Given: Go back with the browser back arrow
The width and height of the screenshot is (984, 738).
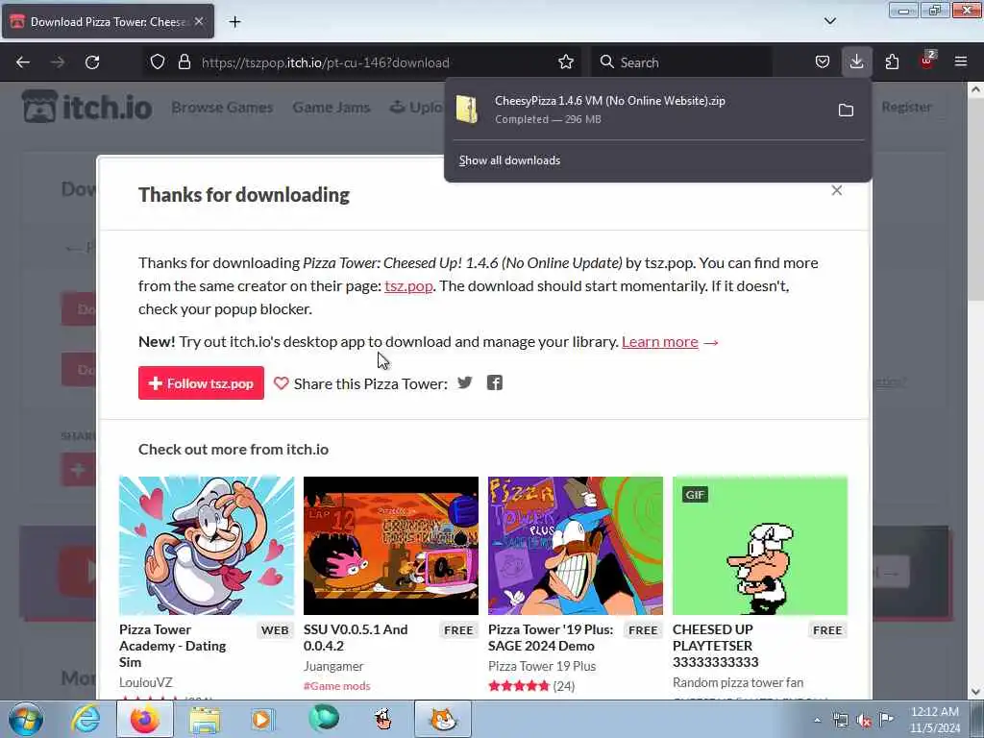Looking at the screenshot, I should coord(23,62).
